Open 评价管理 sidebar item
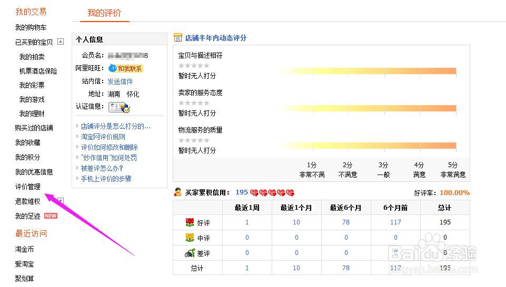 28,187
